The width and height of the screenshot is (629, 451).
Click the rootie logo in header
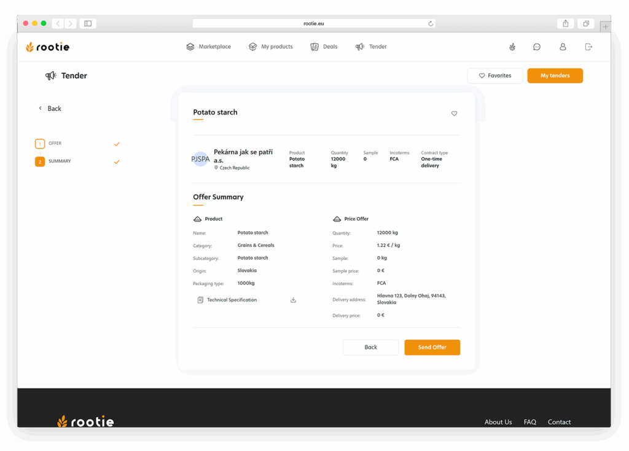click(x=47, y=47)
